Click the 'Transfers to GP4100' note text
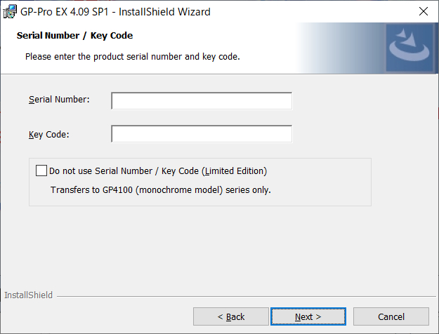The image size is (439, 334). (160, 190)
